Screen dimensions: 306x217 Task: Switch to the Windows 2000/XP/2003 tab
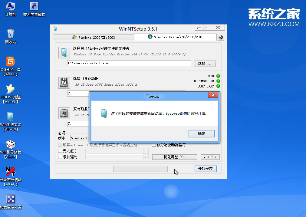click(x=93, y=38)
